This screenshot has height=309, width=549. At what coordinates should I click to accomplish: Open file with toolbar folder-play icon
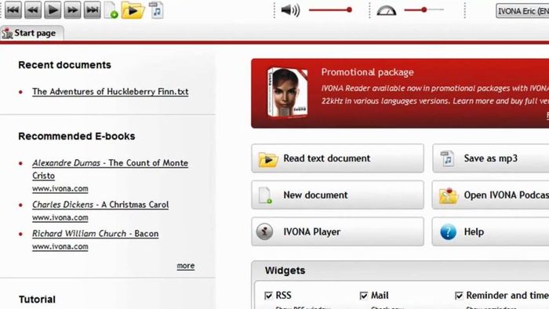coord(133,10)
